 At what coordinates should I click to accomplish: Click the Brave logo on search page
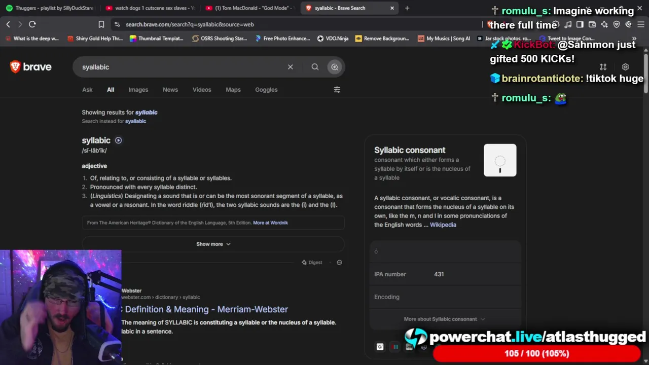[30, 66]
